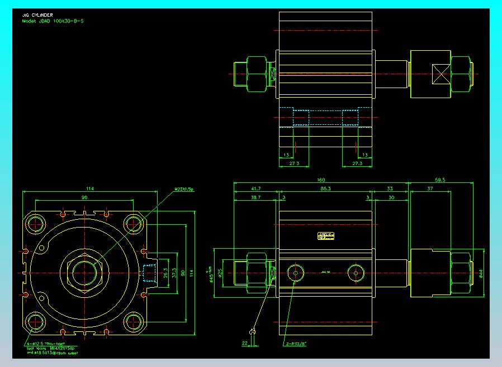The width and height of the screenshot is (502, 367).
Task: Click the "85.3" body length dimension
Action: point(325,189)
